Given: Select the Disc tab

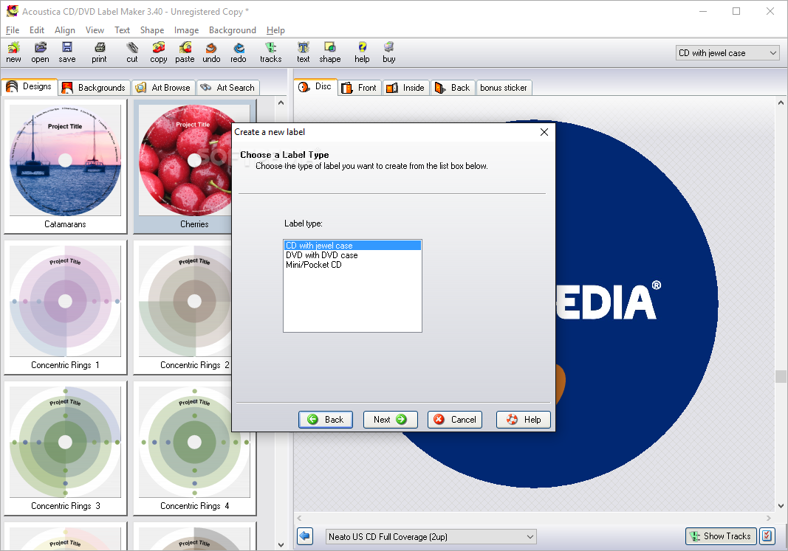Looking at the screenshot, I should 315,86.
